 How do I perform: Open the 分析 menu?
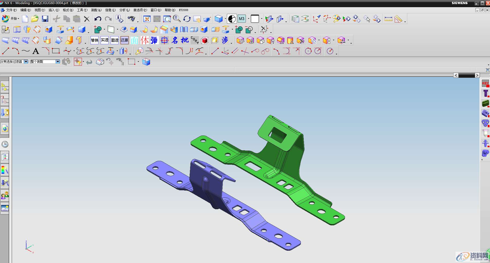[x=124, y=10]
